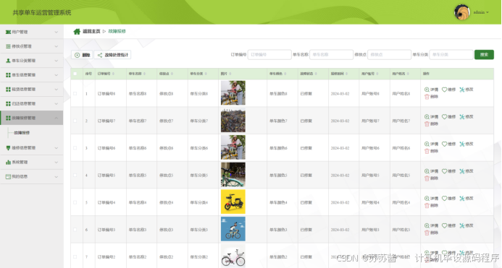Collapse the 故障报修管理 chevron in sidebar
Image resolution: width=502 pixels, height=268 pixels.
pyautogui.click(x=57, y=118)
